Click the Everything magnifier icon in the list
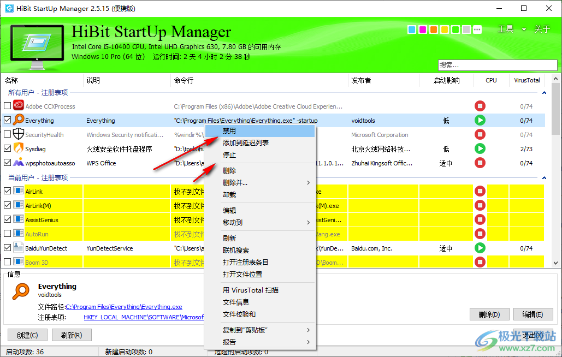The height and width of the screenshot is (357, 562). coord(18,120)
